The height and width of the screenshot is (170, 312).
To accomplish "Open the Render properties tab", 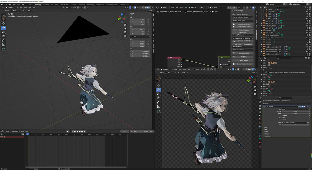I will 260,106.
